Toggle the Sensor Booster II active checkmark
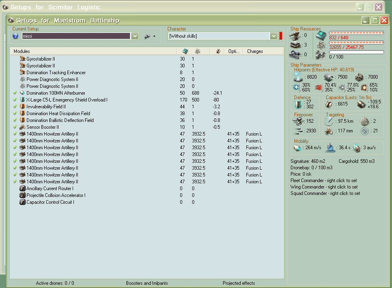The width and height of the screenshot is (392, 288). coord(15,127)
